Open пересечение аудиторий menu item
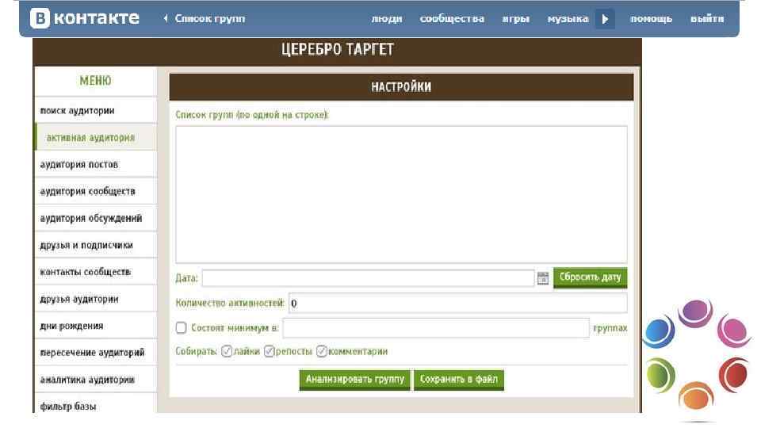This screenshot has width=761, height=428. coord(96,353)
